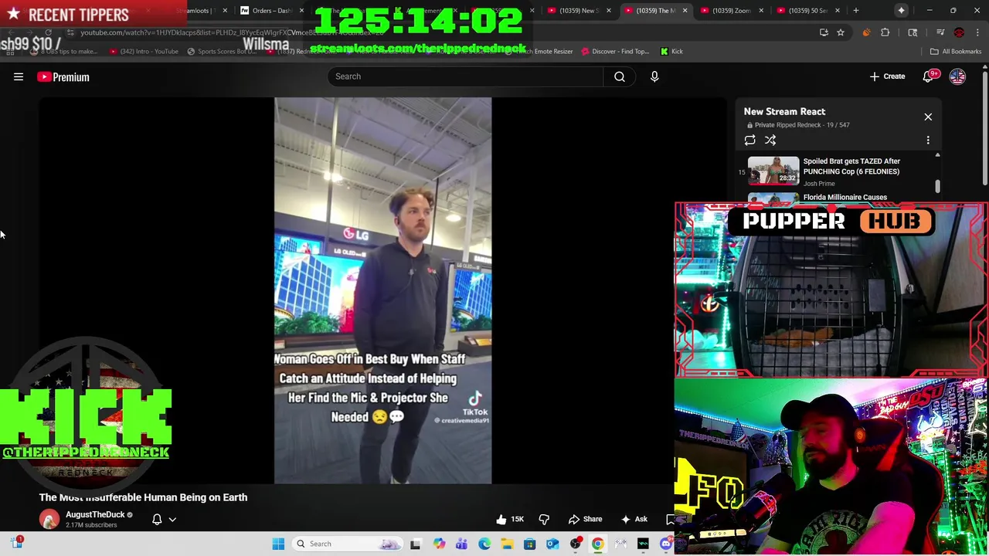
Task: Open File Explorer from taskbar
Action: coord(507,544)
